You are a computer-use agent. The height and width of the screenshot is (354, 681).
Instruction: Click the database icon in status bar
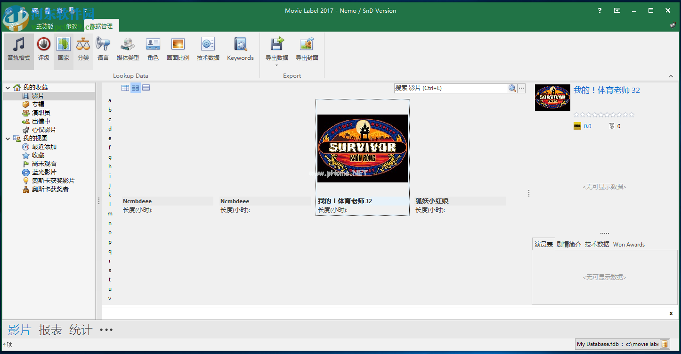coord(664,344)
